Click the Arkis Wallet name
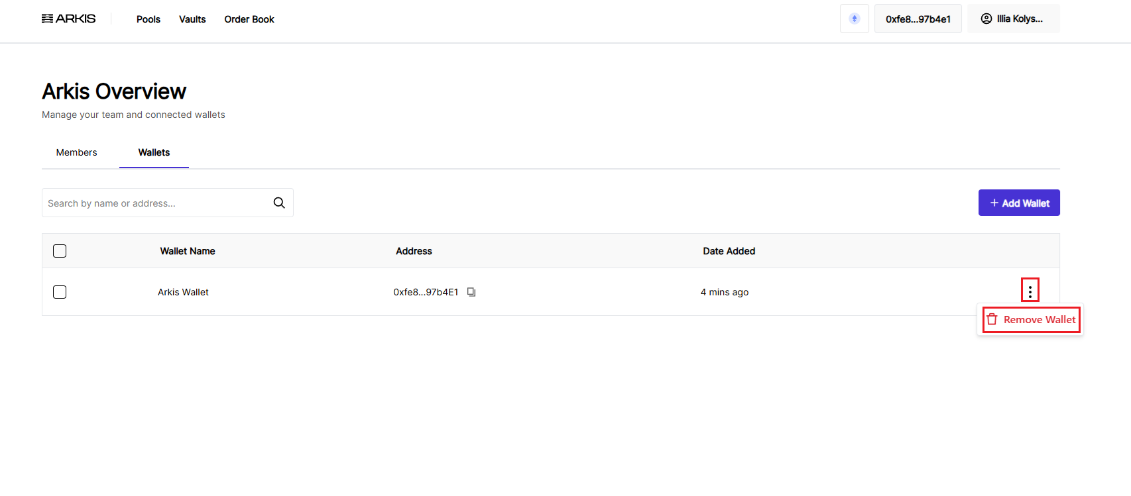The image size is (1131, 496). coord(183,292)
